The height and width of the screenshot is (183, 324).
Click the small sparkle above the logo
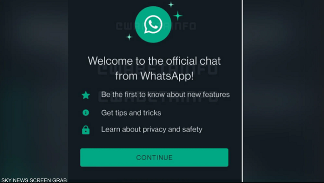pyautogui.click(x=171, y=5)
